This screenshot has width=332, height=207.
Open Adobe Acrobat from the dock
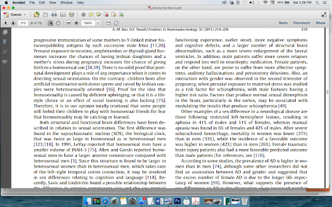point(196,201)
